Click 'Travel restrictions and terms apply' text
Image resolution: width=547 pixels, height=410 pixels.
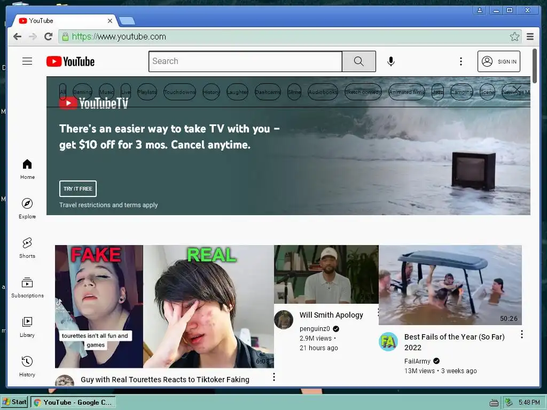coord(108,205)
